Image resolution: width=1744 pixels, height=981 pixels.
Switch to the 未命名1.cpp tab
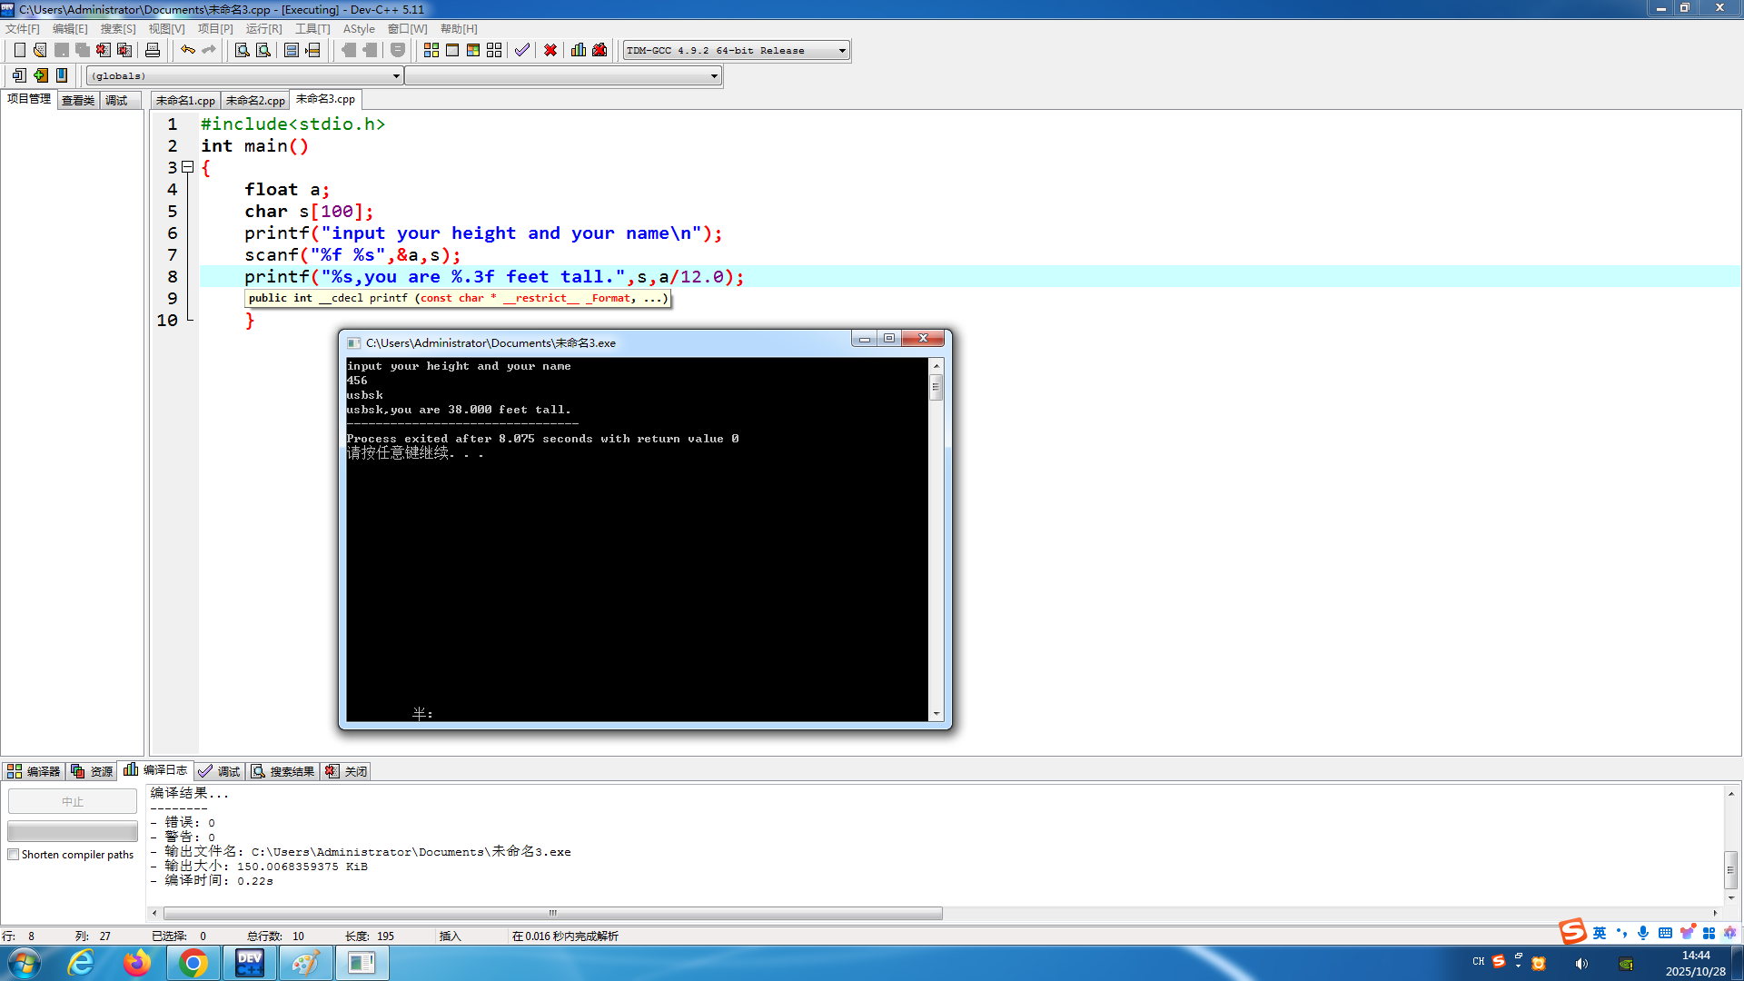185,101
